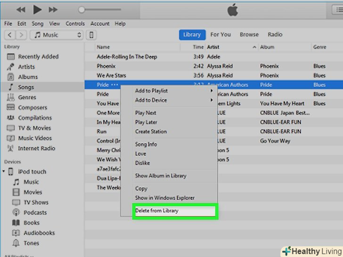343x257 pixels.
Task: Toggle sort order on Artist column
Action: [231, 47]
